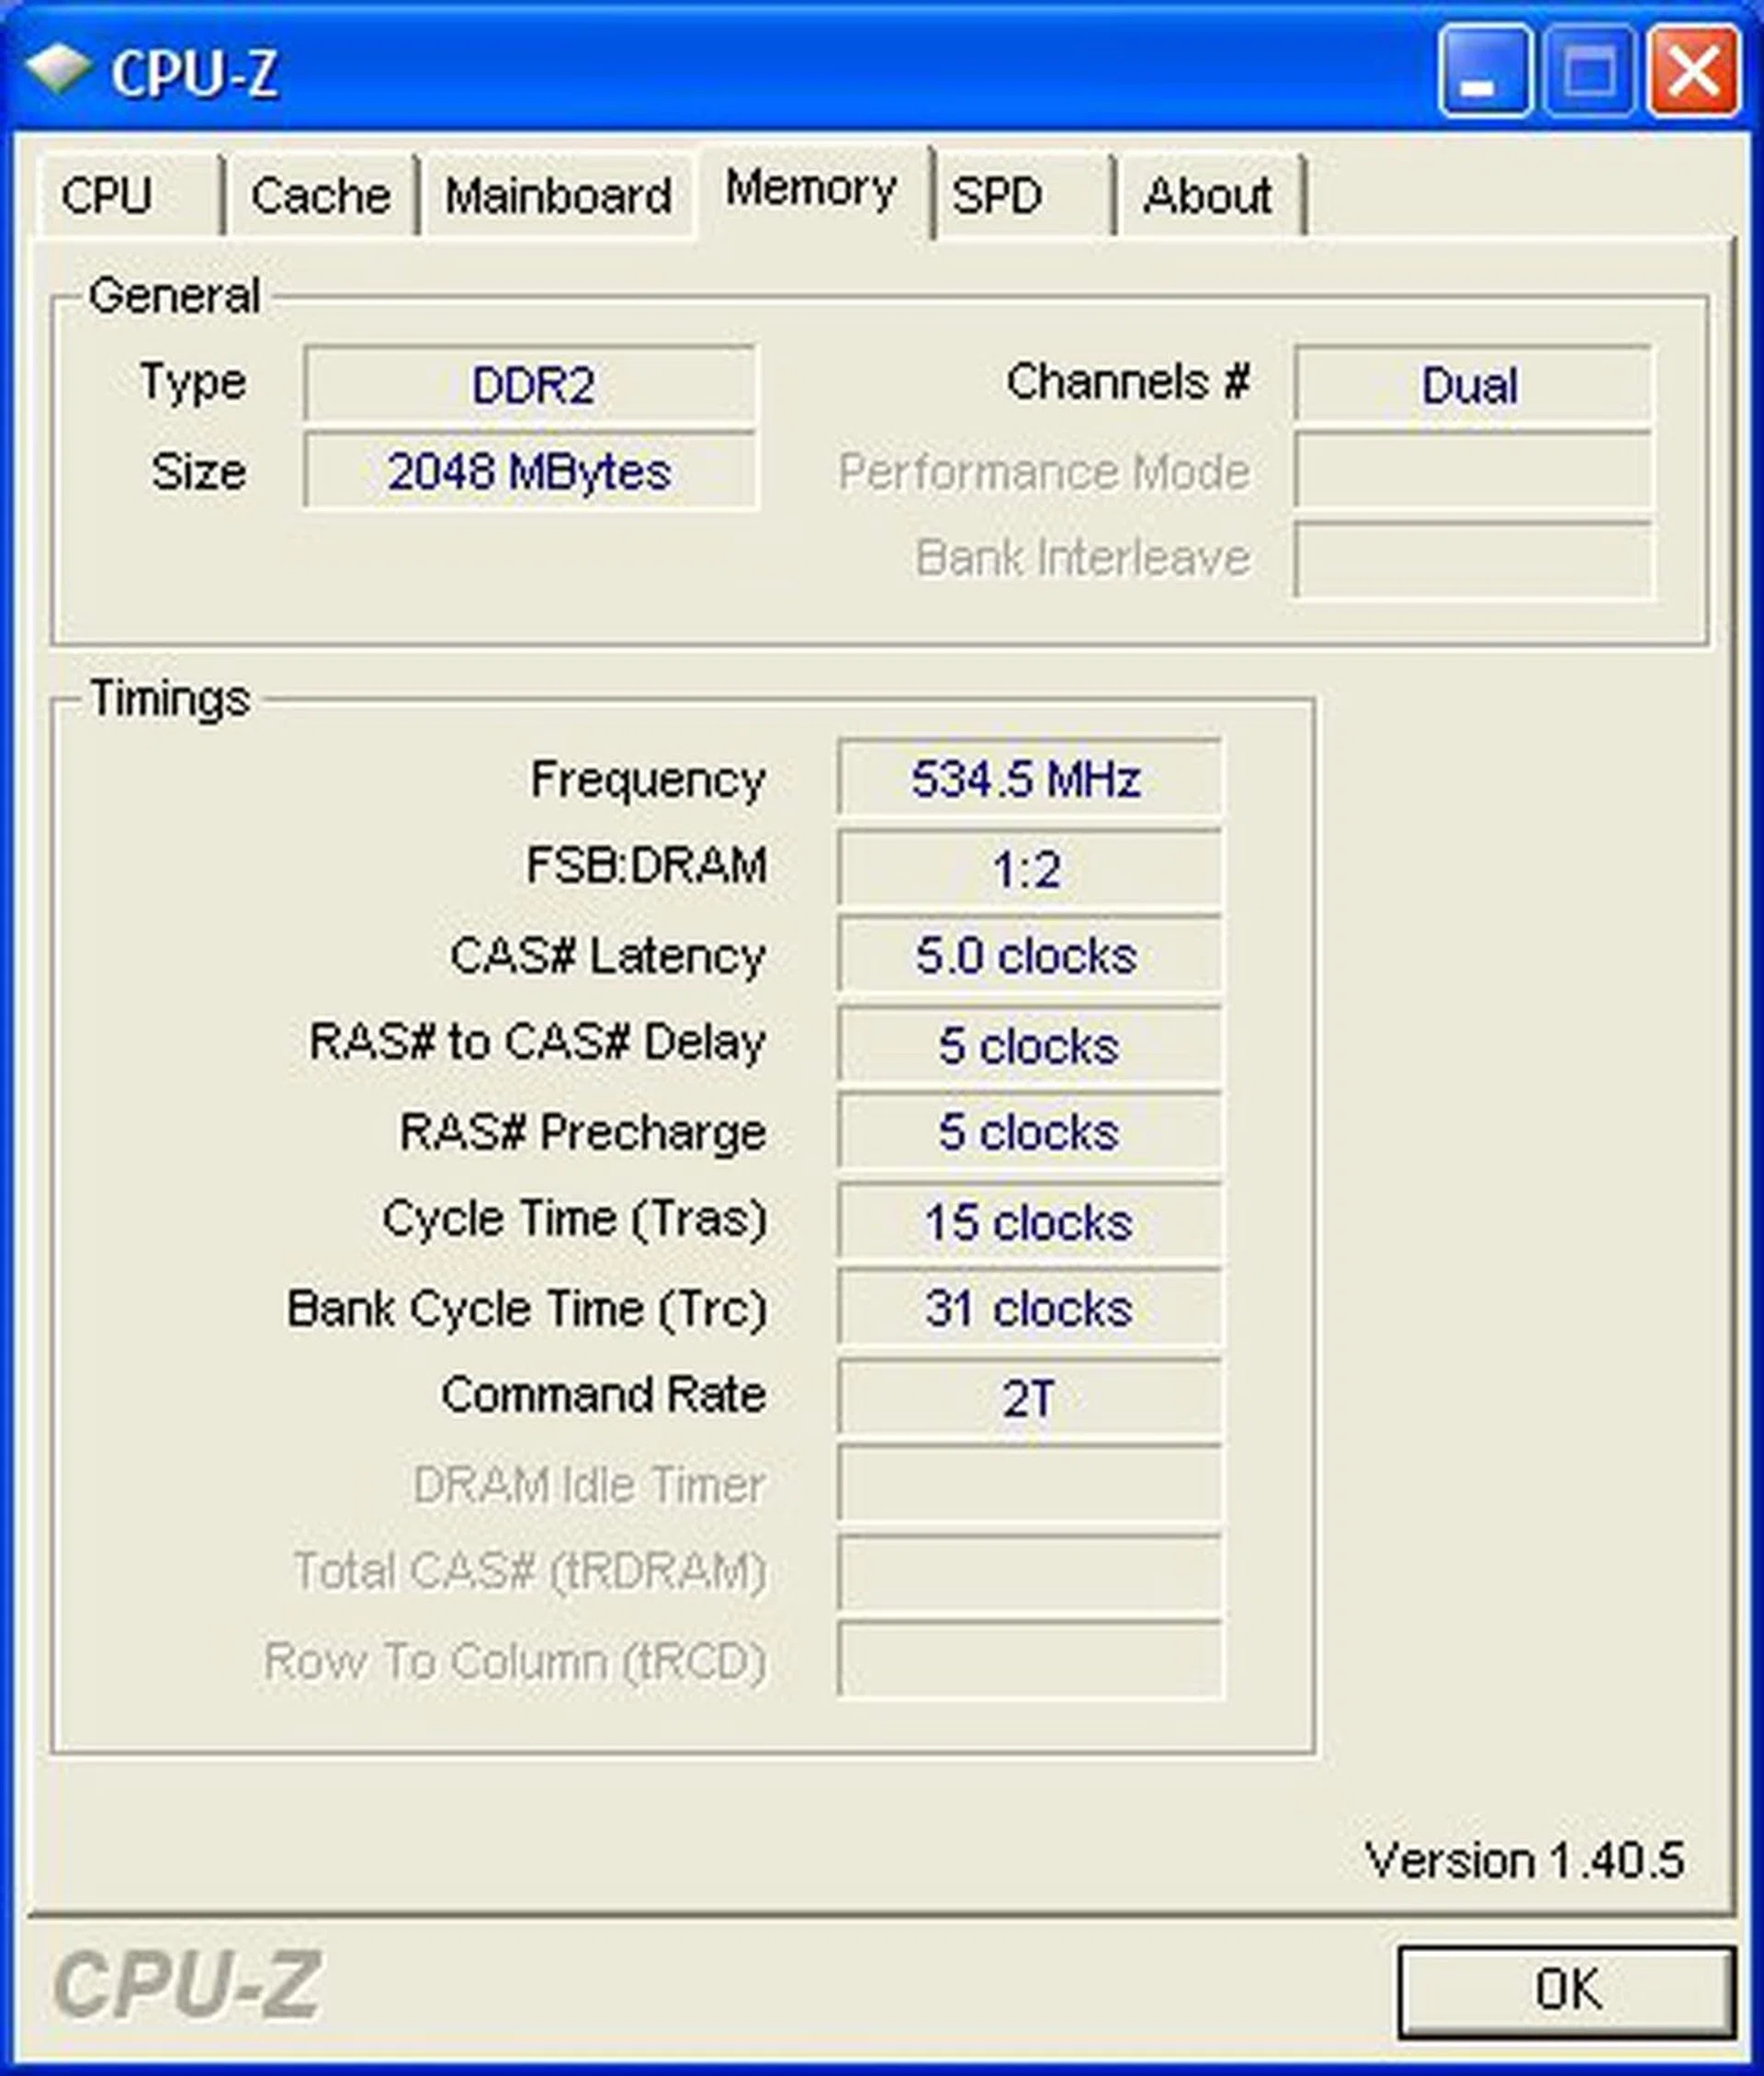The image size is (1764, 2076).
Task: Select the Frequency value 534.5 MHz
Action: (x=1028, y=780)
